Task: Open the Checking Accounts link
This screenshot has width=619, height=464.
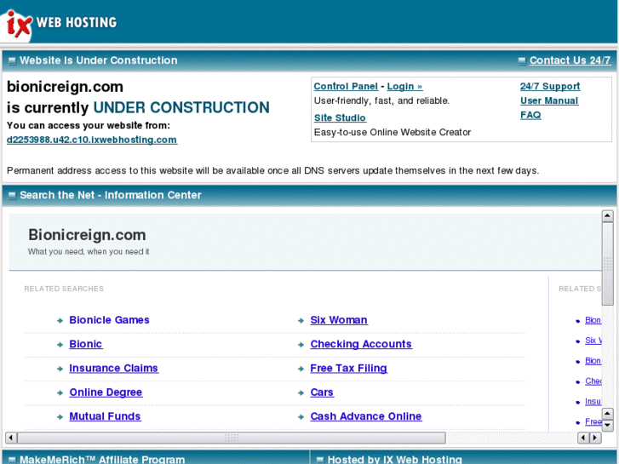Action: pyautogui.click(x=361, y=344)
